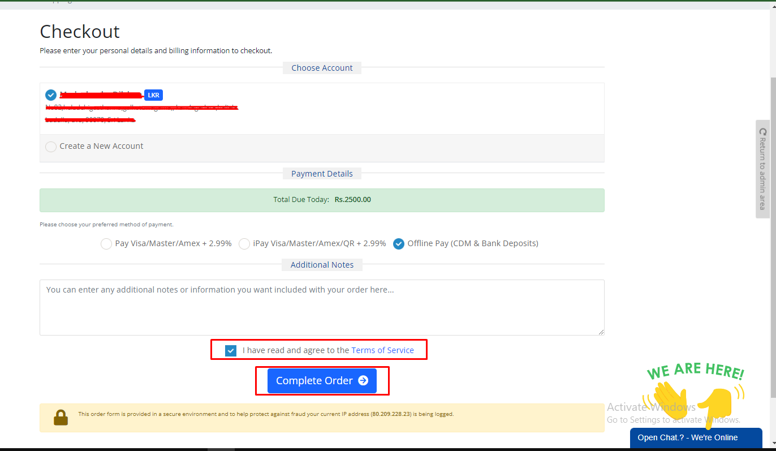Viewport: 776px width, 451px height.
Task: Choose Pay Visa/Master/Amex + 2.99% payment method
Action: pyautogui.click(x=106, y=244)
